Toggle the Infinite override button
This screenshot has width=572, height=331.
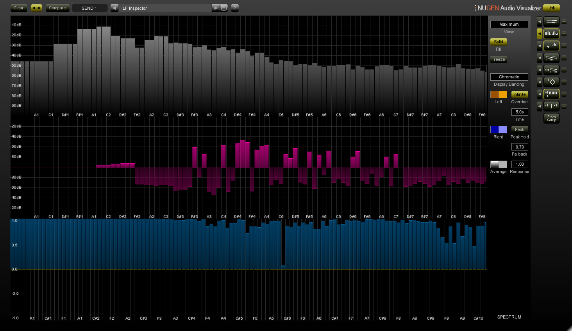(519, 94)
